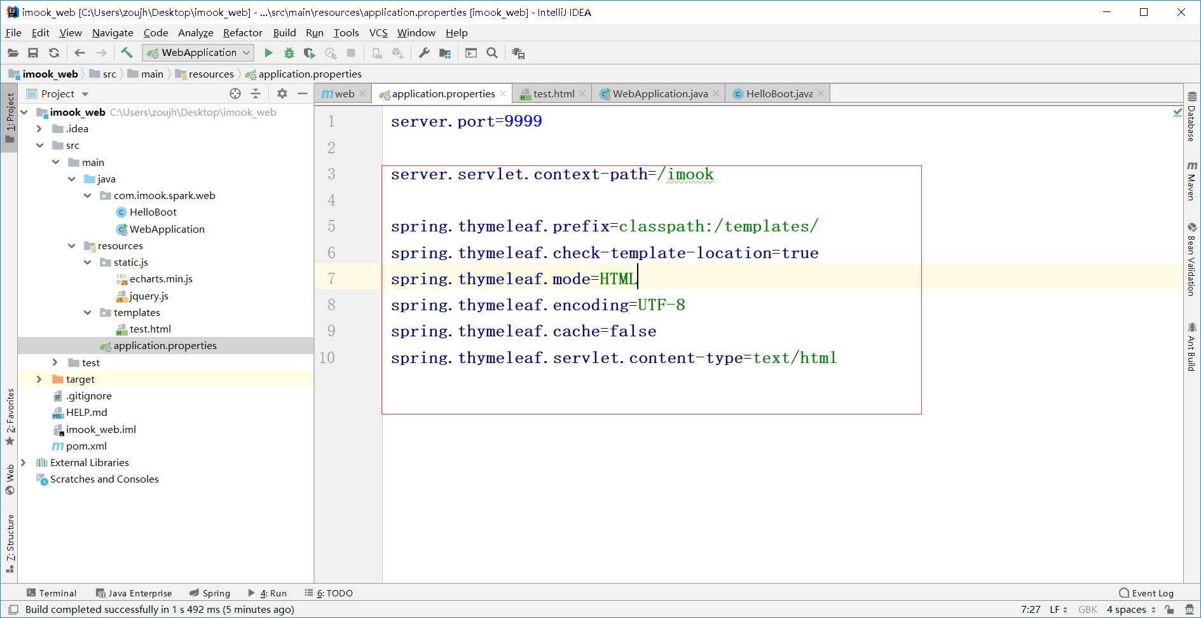
Task: Open the Maven side panel
Action: [x=1192, y=181]
